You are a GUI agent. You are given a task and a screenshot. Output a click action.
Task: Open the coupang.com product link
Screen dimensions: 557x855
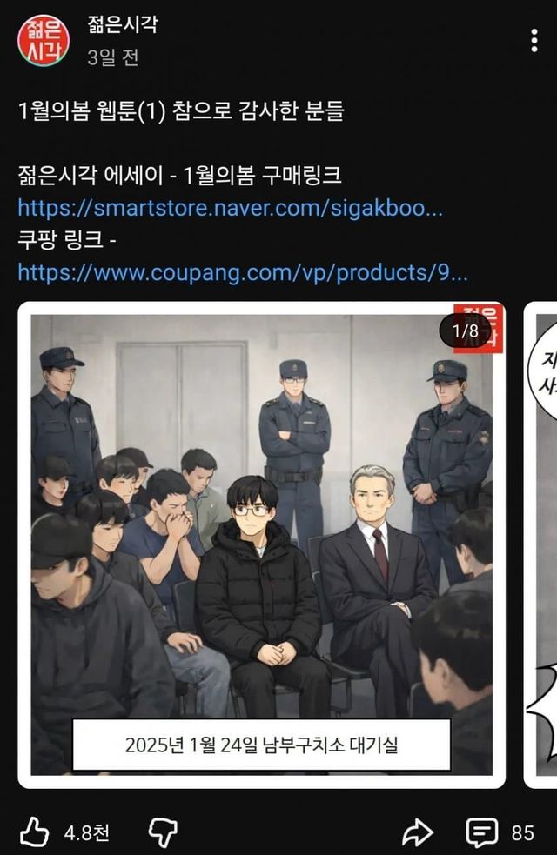pos(243,272)
